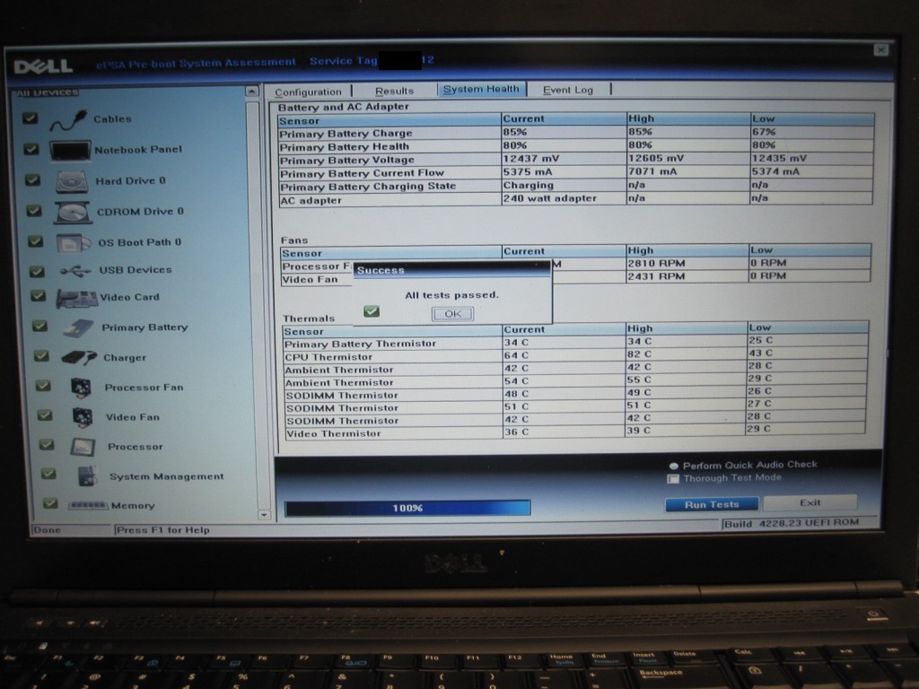Open the Event Log tab
Viewport: 919px width, 689px height.
(568, 90)
